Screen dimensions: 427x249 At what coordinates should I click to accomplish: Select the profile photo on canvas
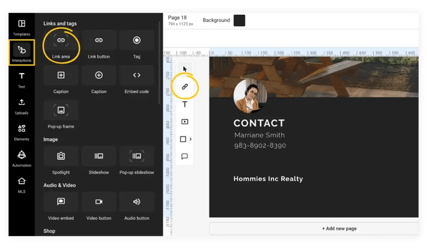coord(250,96)
